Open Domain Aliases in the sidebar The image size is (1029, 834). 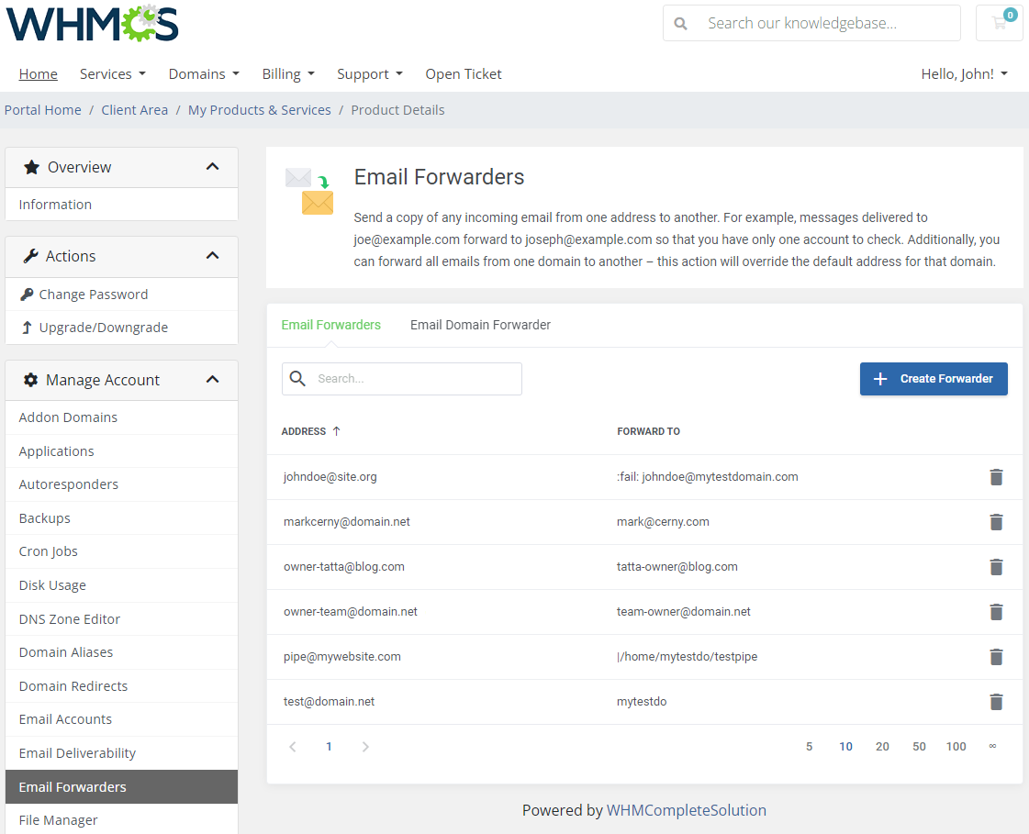121,653
